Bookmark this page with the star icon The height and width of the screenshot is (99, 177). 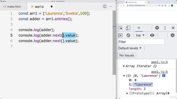click(x=165, y=5)
